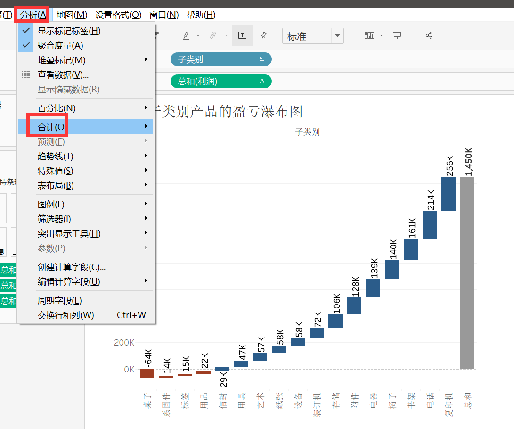Click the chart title 盈亏瀑布图
This screenshot has width=514, height=429.
267,112
